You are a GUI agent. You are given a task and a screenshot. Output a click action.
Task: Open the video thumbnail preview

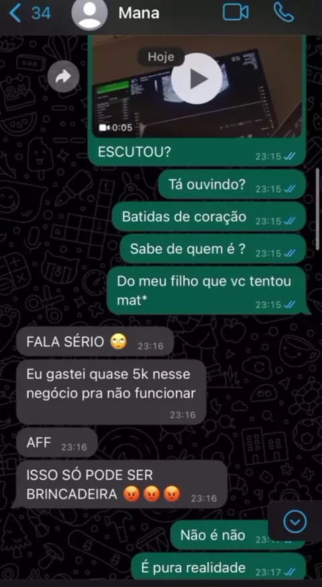(197, 86)
